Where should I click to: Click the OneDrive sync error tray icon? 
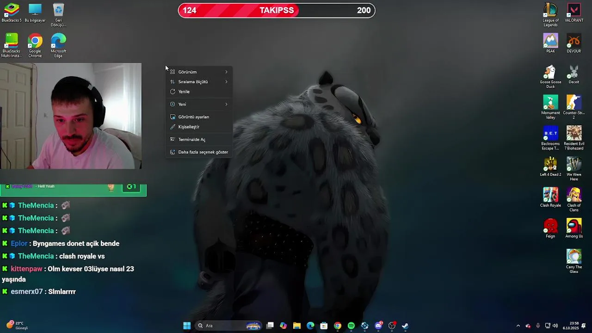(x=528, y=326)
